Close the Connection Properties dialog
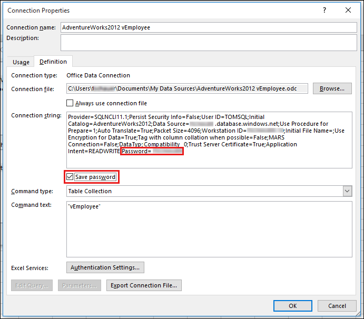The width and height of the screenshot is (364, 319). point(348,10)
